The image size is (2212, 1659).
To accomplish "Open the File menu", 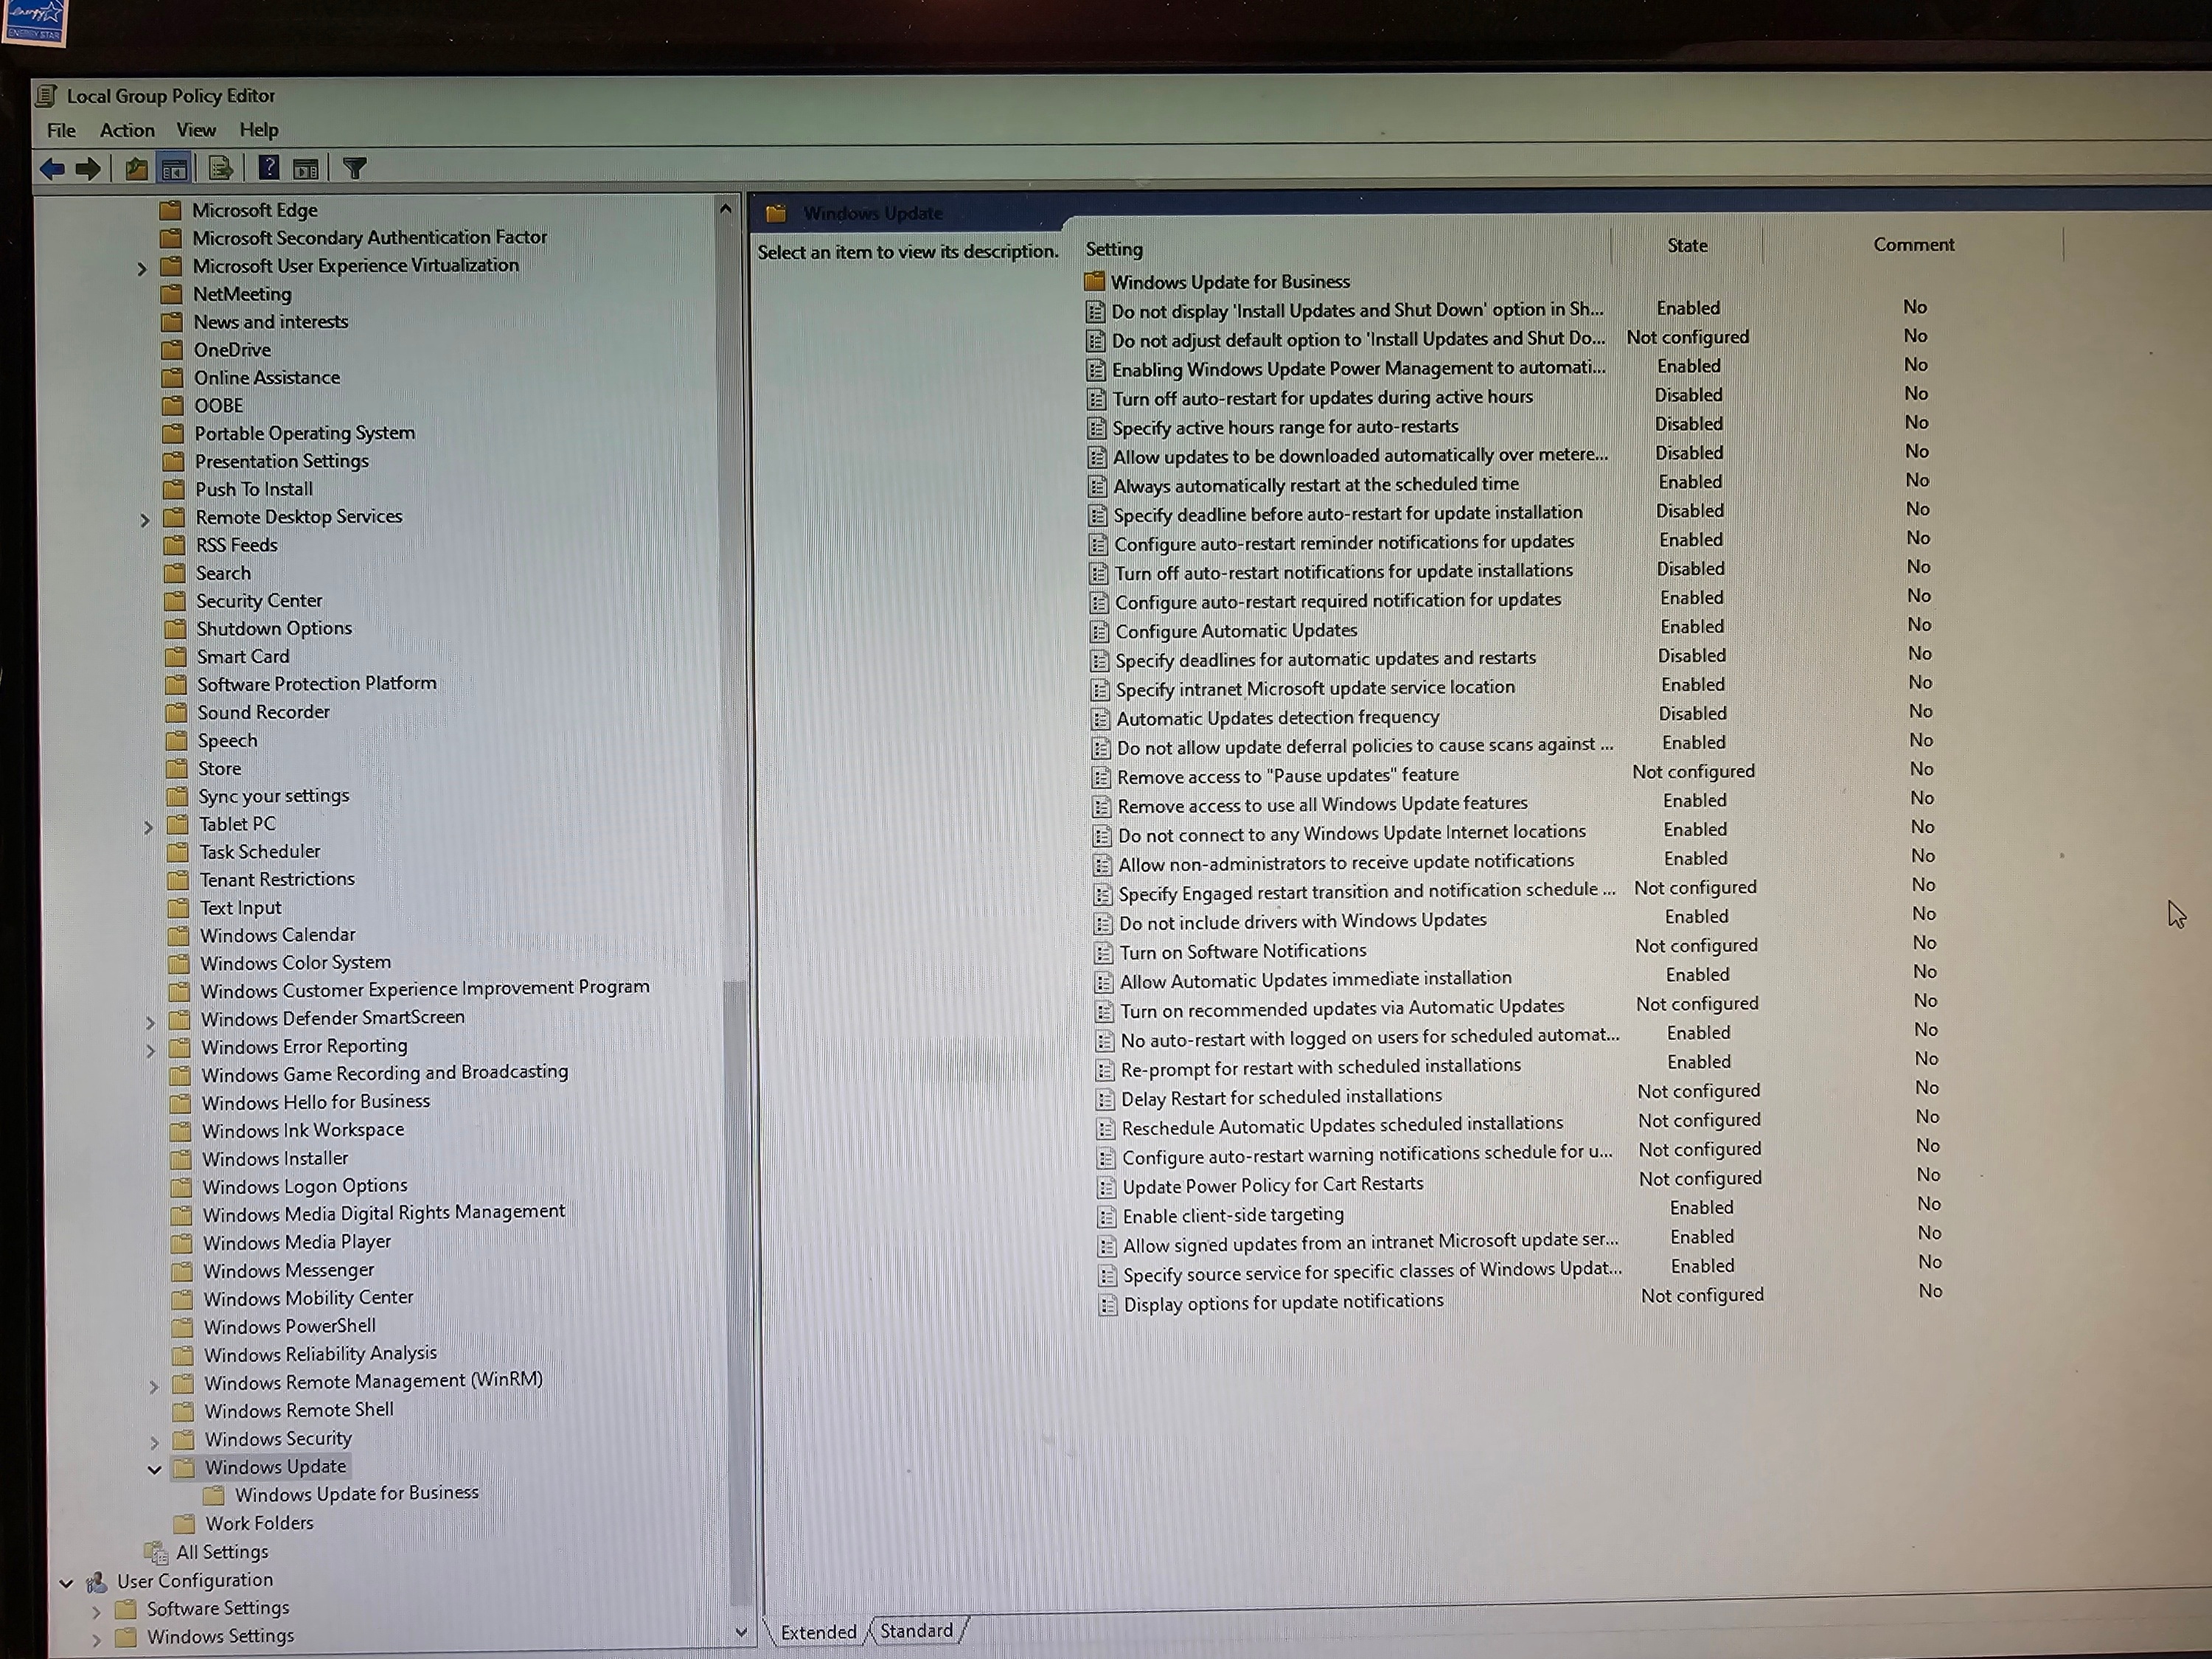I will point(61,130).
